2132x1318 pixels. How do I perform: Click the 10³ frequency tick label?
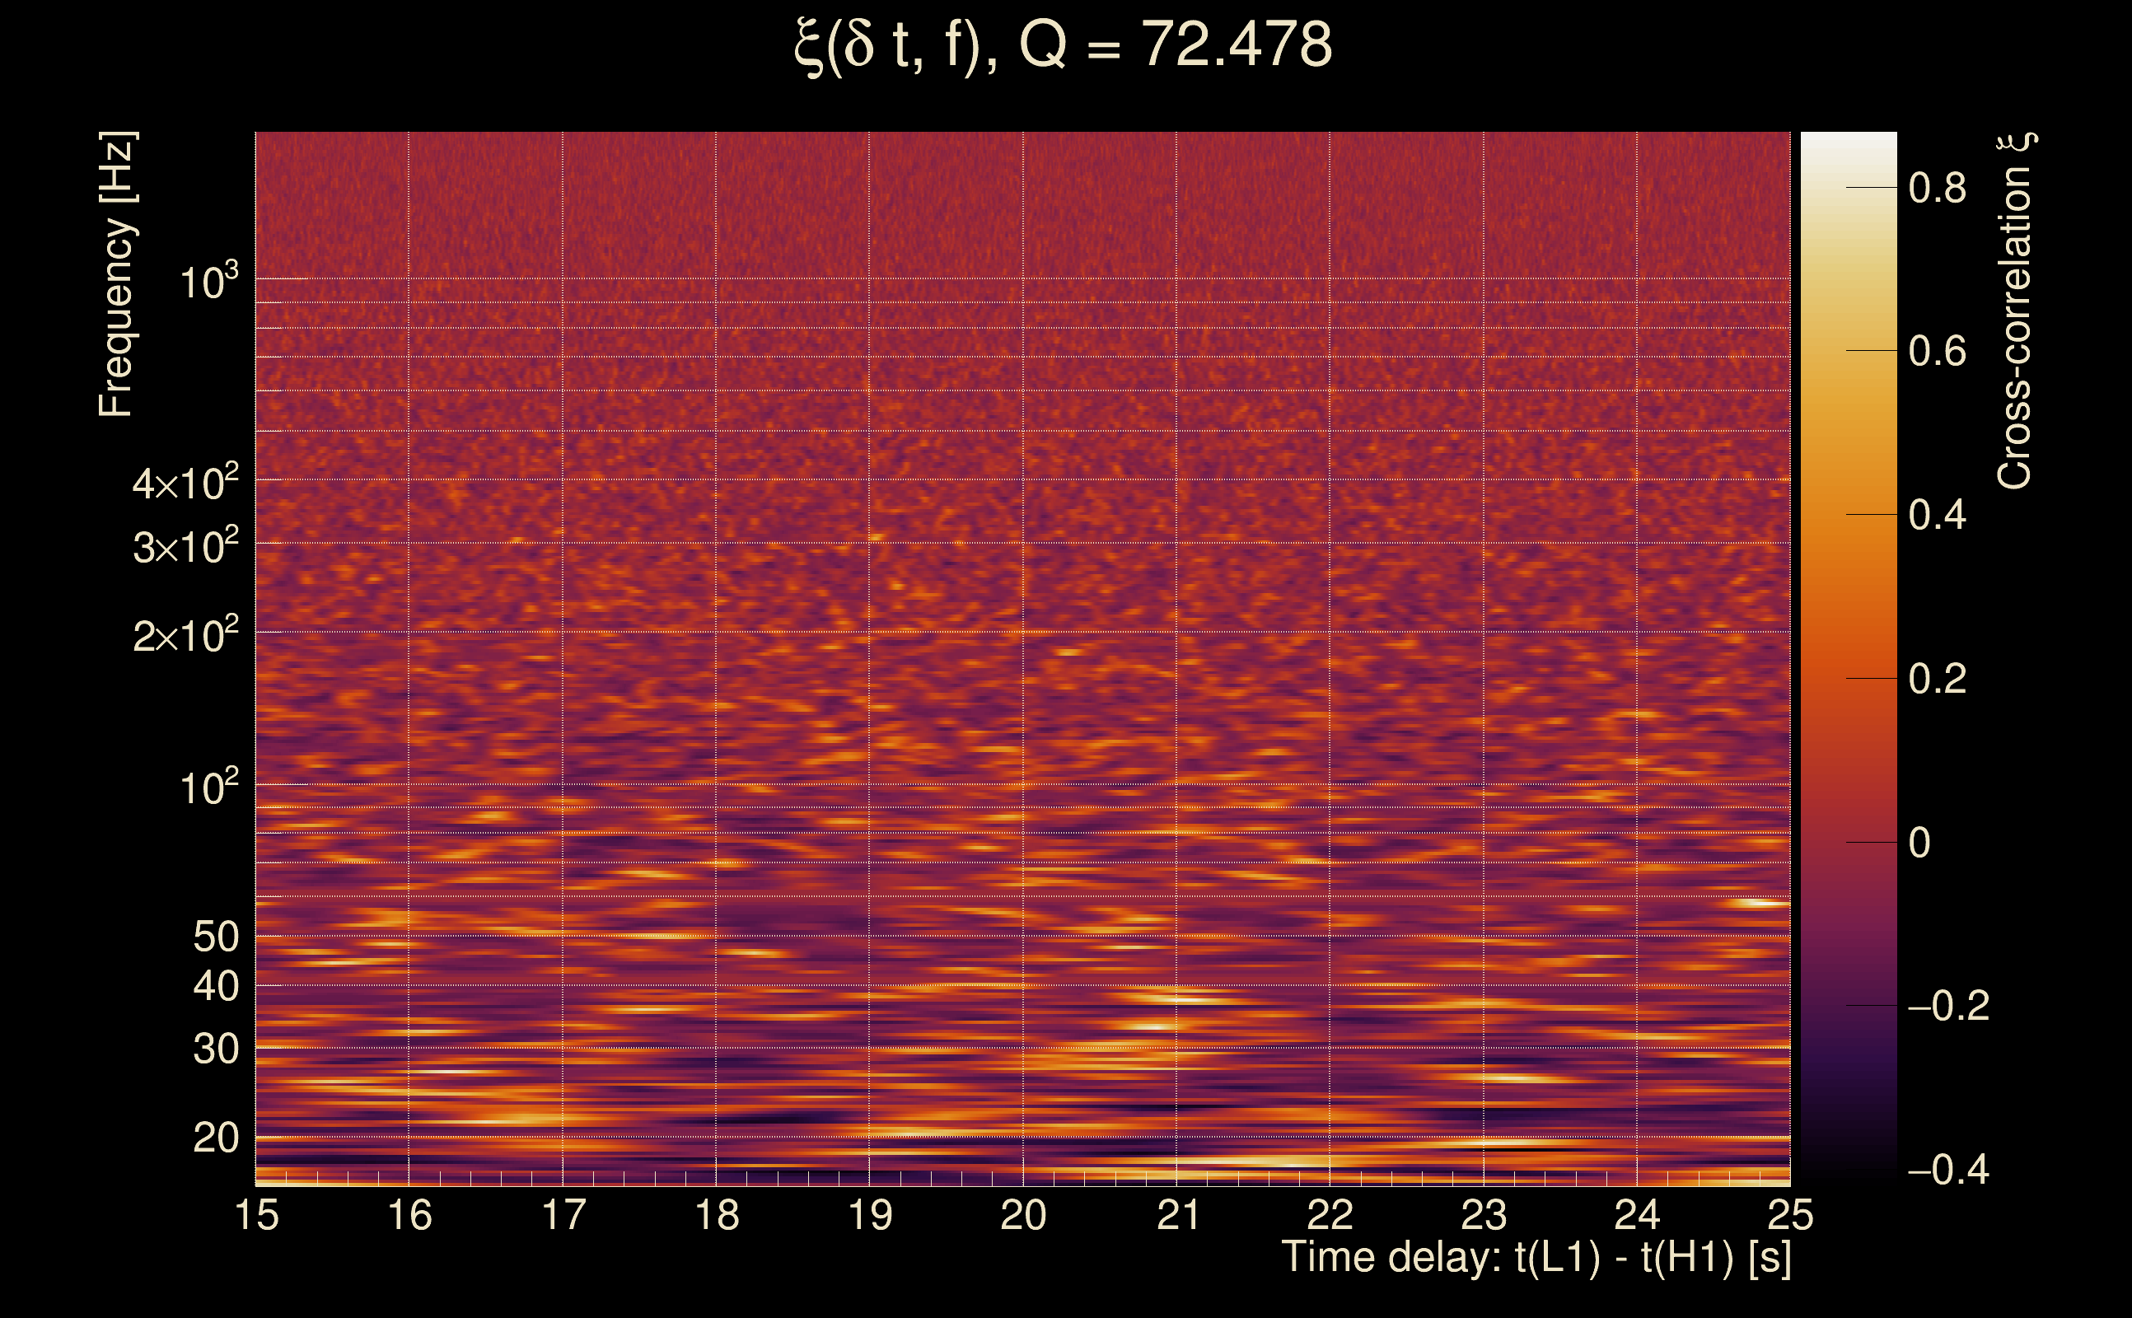[x=208, y=283]
